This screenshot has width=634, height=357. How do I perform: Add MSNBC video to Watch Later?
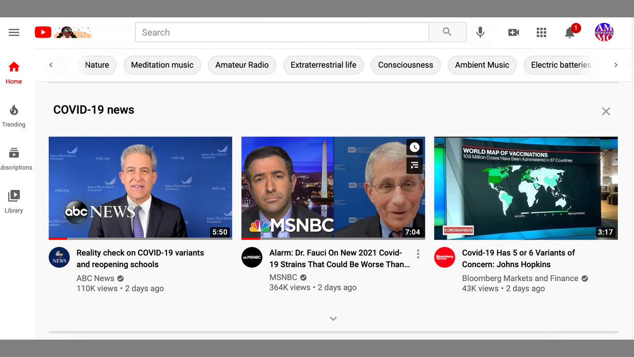coord(414,147)
